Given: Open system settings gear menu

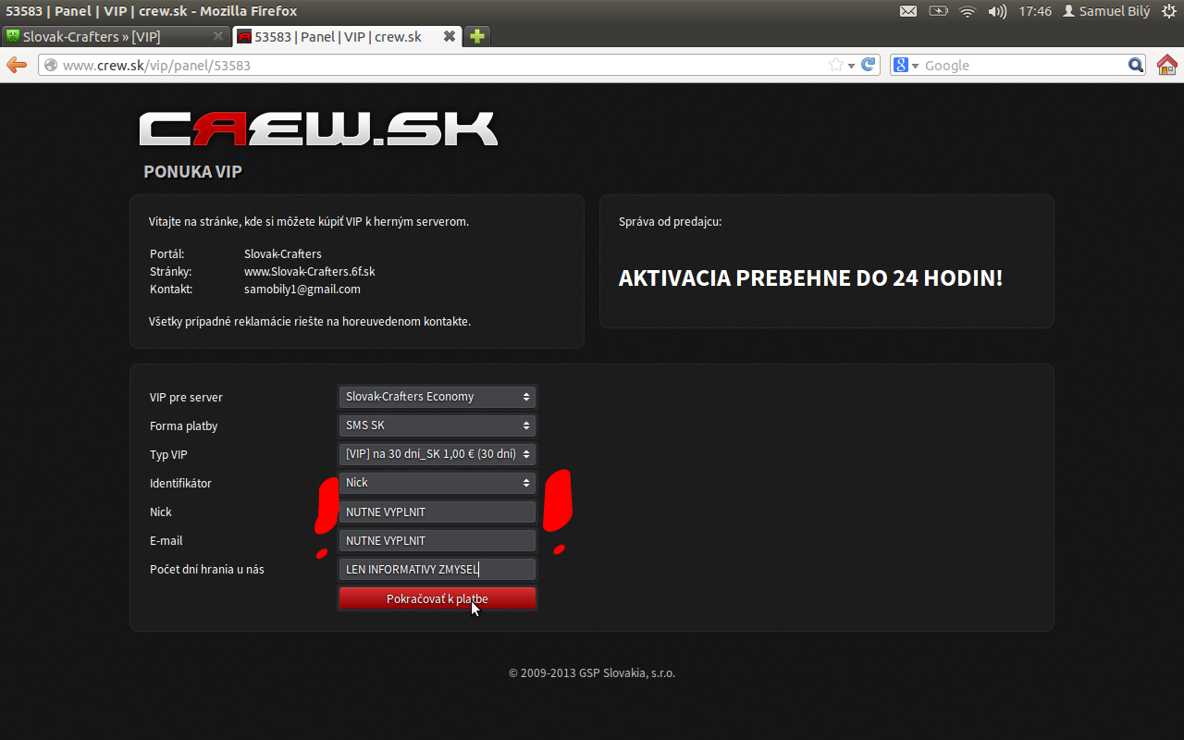Looking at the screenshot, I should click(x=1168, y=11).
